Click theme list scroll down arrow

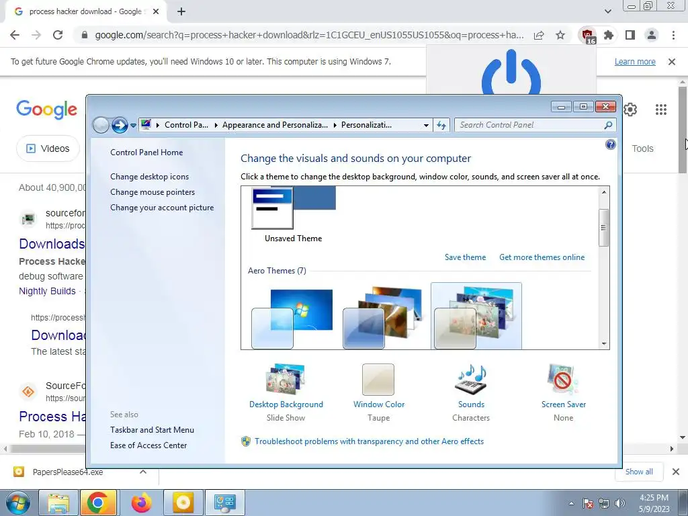604,344
